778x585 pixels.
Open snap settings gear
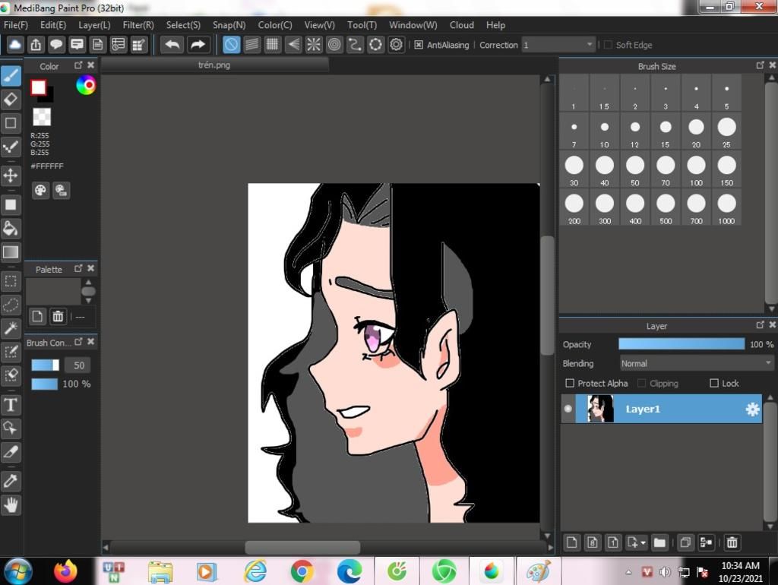[396, 45]
